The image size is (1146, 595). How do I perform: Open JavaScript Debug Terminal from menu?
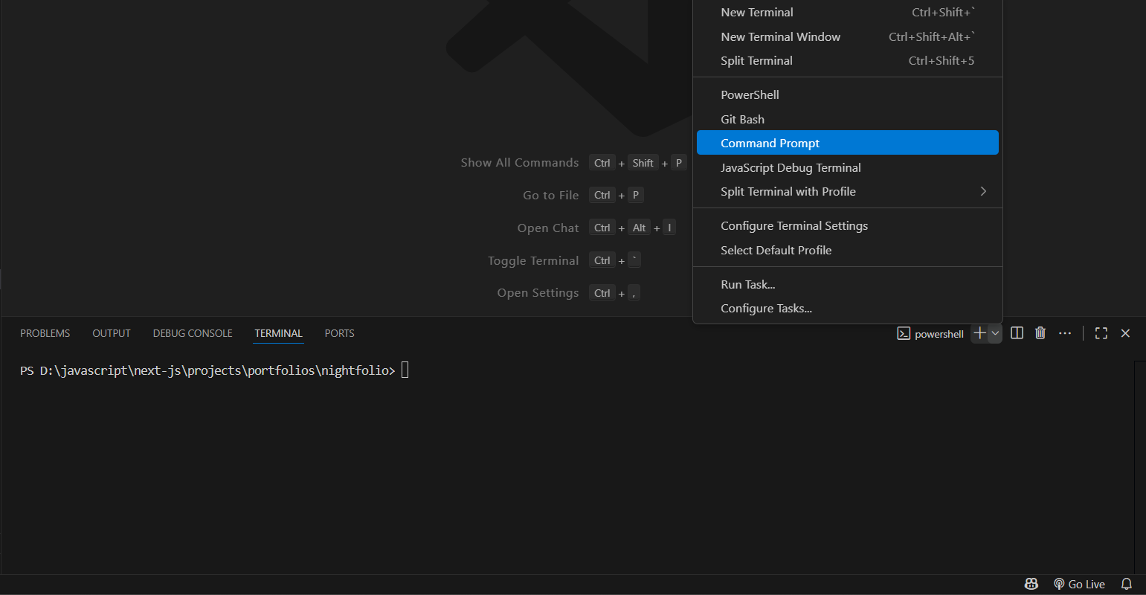(791, 167)
